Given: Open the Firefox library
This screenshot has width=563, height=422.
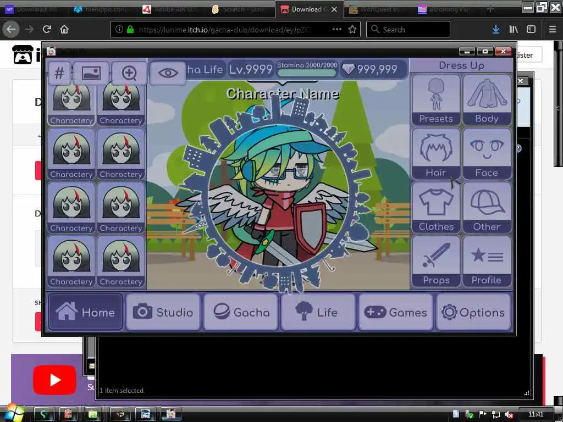Looking at the screenshot, I should pos(514,30).
